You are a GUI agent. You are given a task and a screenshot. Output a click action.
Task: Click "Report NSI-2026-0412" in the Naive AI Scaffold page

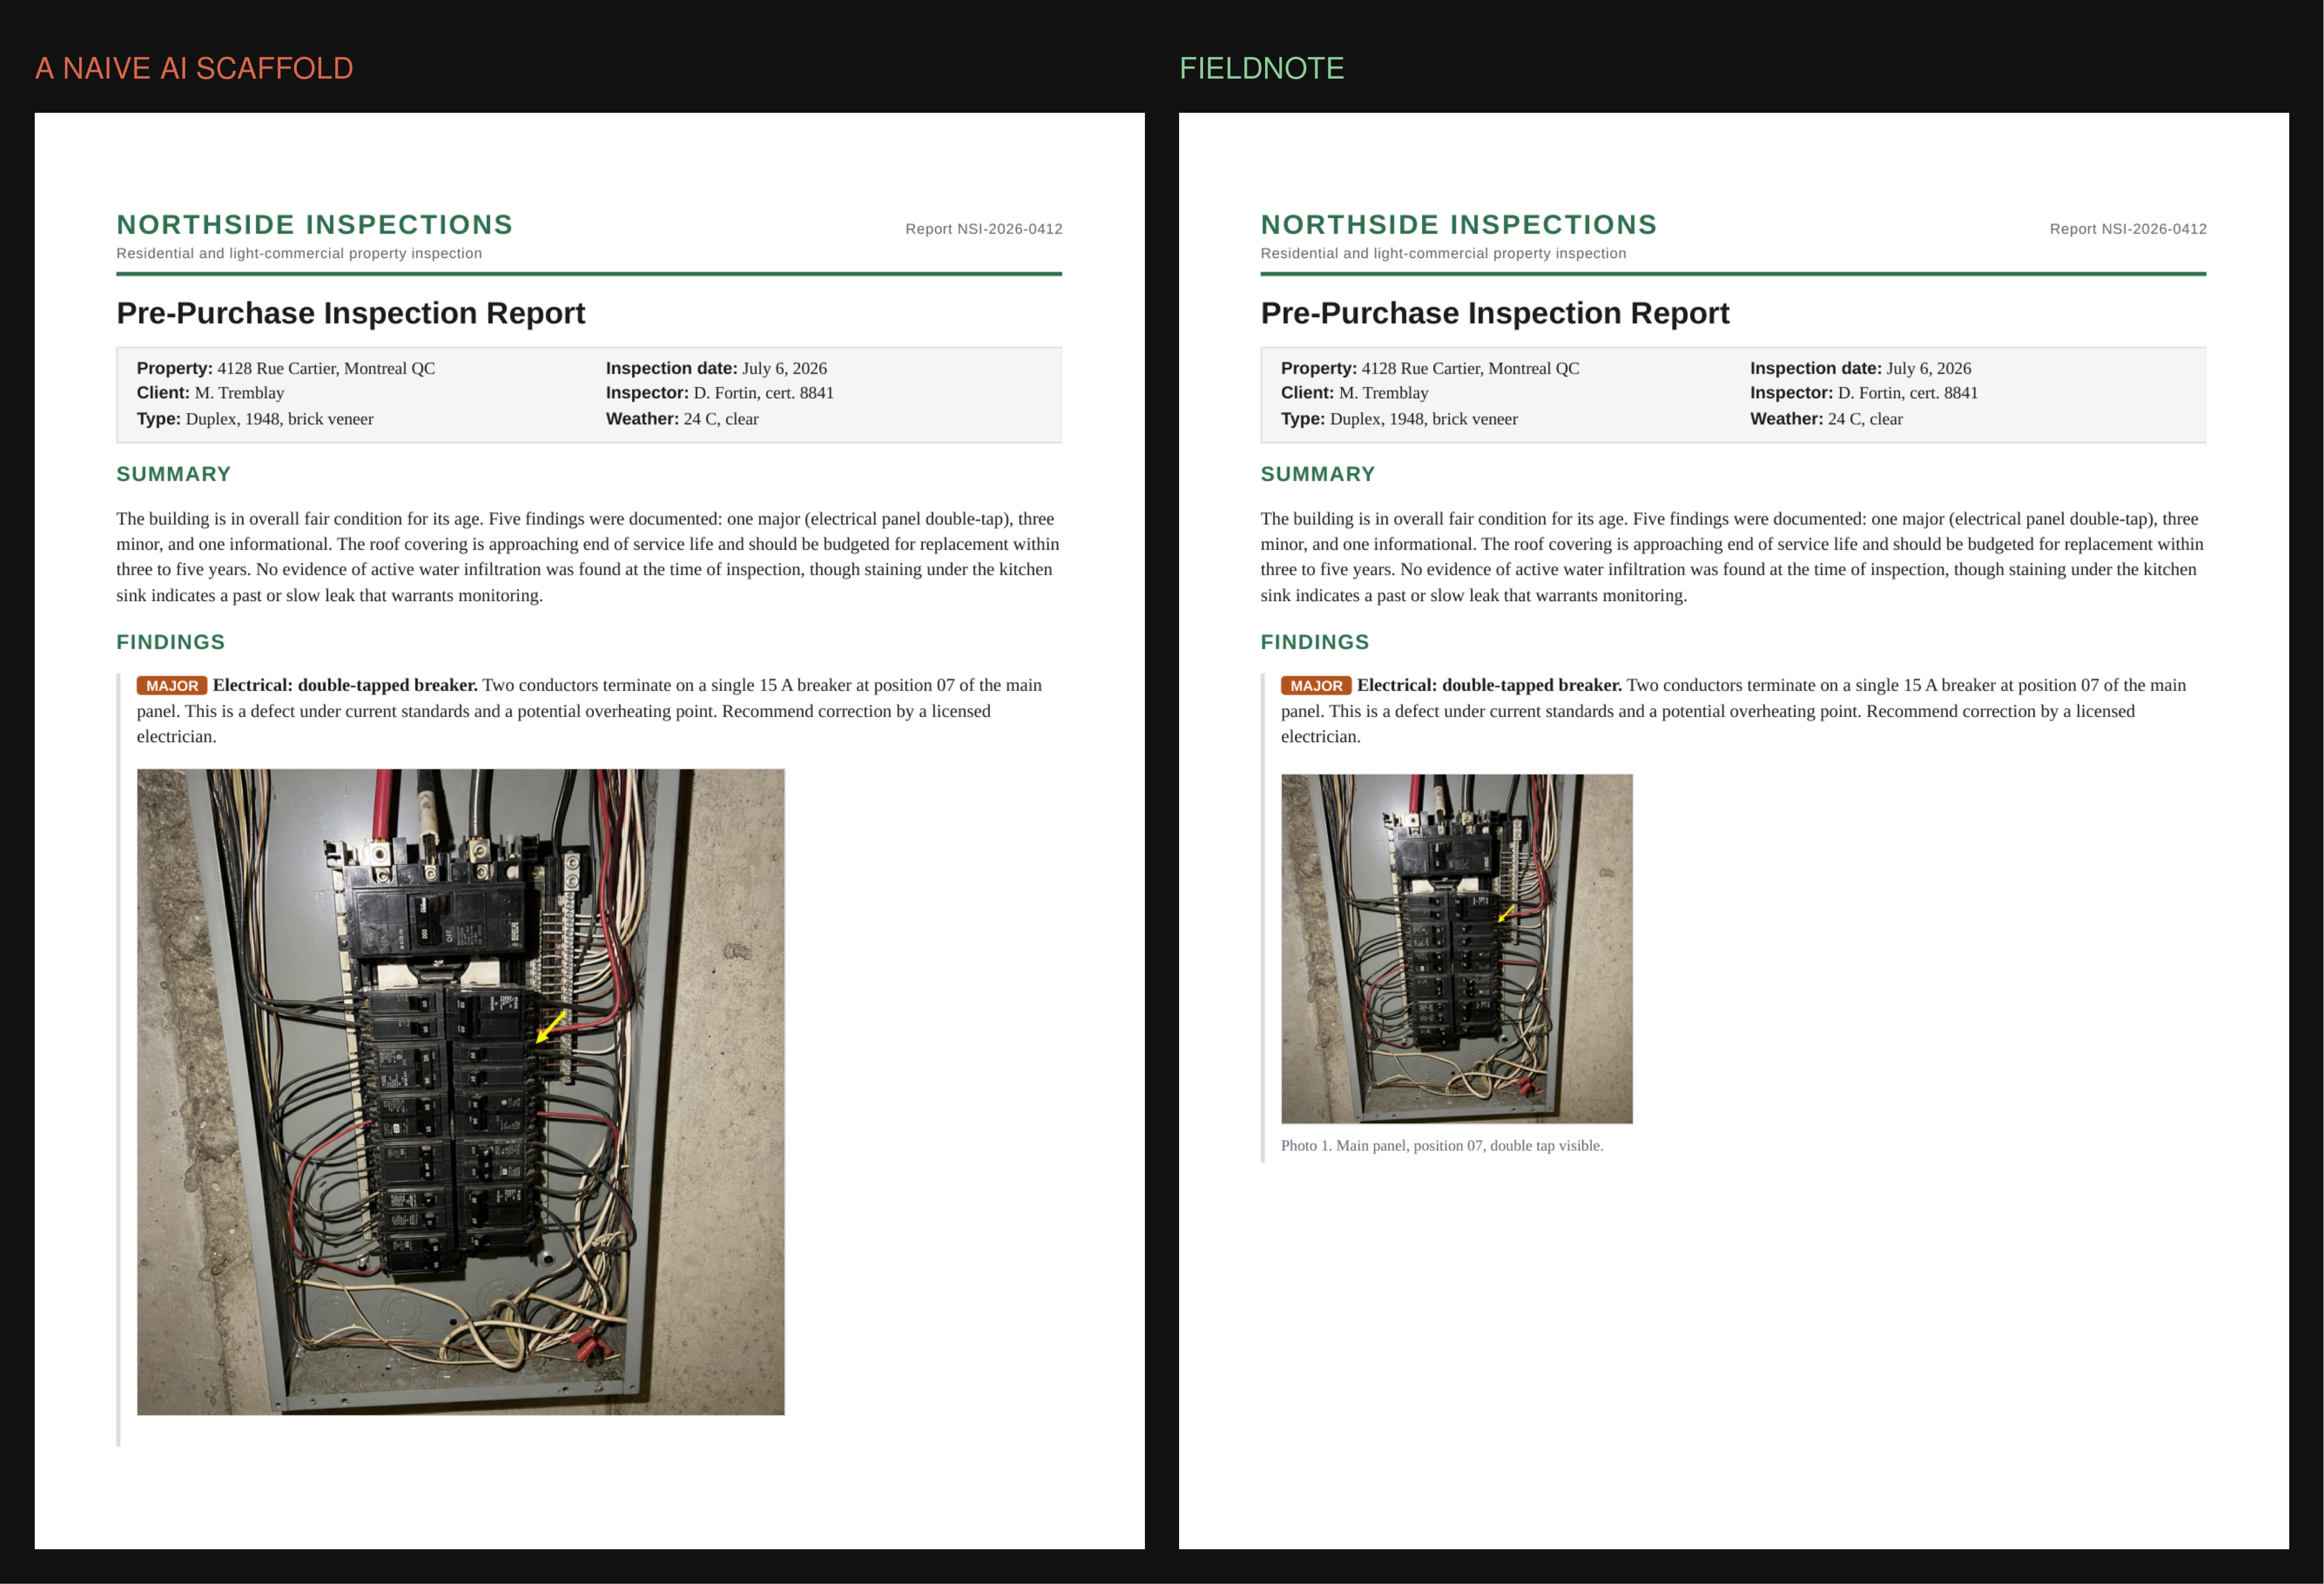tap(984, 229)
